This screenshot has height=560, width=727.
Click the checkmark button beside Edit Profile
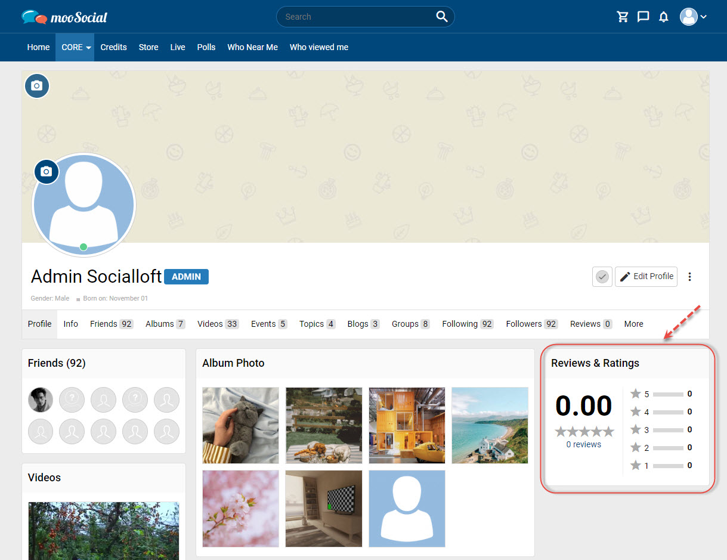click(602, 277)
